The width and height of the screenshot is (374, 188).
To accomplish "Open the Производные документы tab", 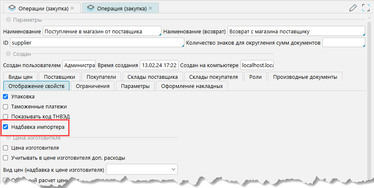I will click(x=305, y=77).
